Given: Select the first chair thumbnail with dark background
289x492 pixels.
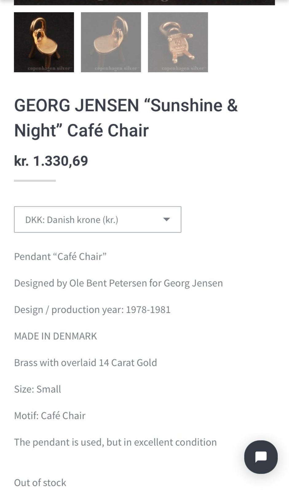Looking at the screenshot, I should point(44,42).
